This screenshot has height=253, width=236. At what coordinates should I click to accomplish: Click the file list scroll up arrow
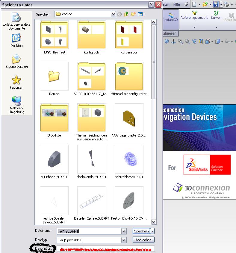click(x=154, y=22)
